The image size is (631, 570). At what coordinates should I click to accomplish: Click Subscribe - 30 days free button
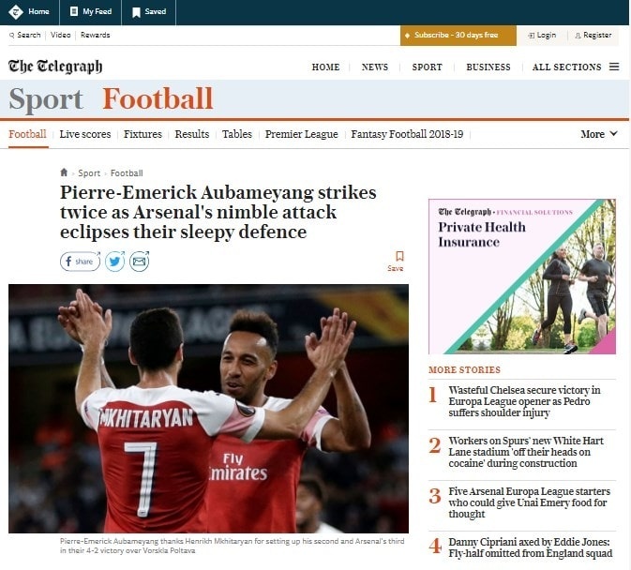click(458, 36)
